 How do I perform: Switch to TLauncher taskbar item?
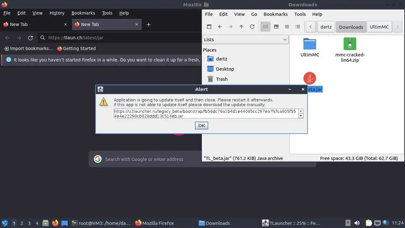click(x=291, y=223)
